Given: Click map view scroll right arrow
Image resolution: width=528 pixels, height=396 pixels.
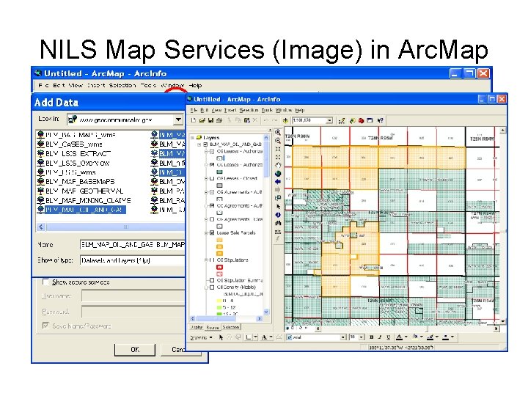Looking at the screenshot, I should pyautogui.click(x=496, y=329).
